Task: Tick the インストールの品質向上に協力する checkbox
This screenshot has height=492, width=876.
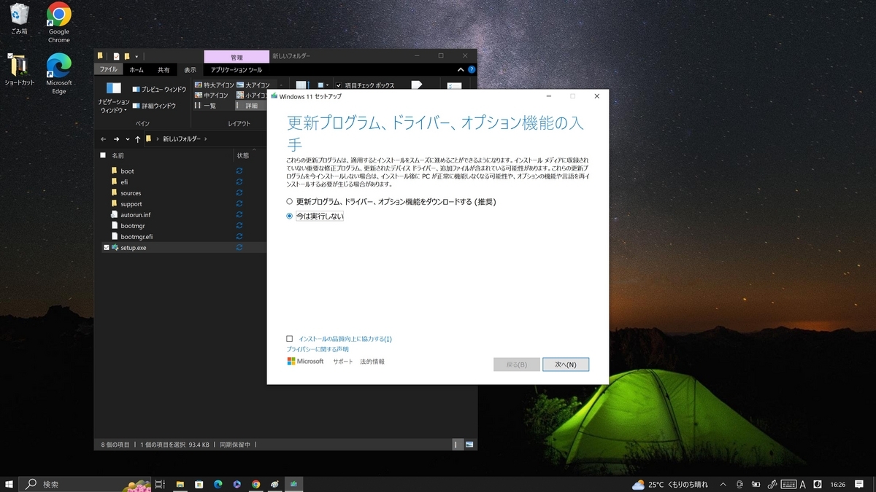Action: click(x=290, y=339)
